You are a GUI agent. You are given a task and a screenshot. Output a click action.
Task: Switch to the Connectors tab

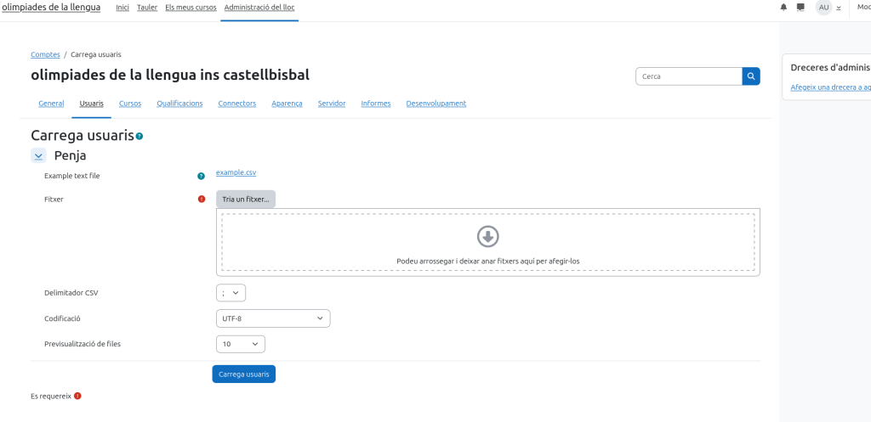(x=236, y=104)
